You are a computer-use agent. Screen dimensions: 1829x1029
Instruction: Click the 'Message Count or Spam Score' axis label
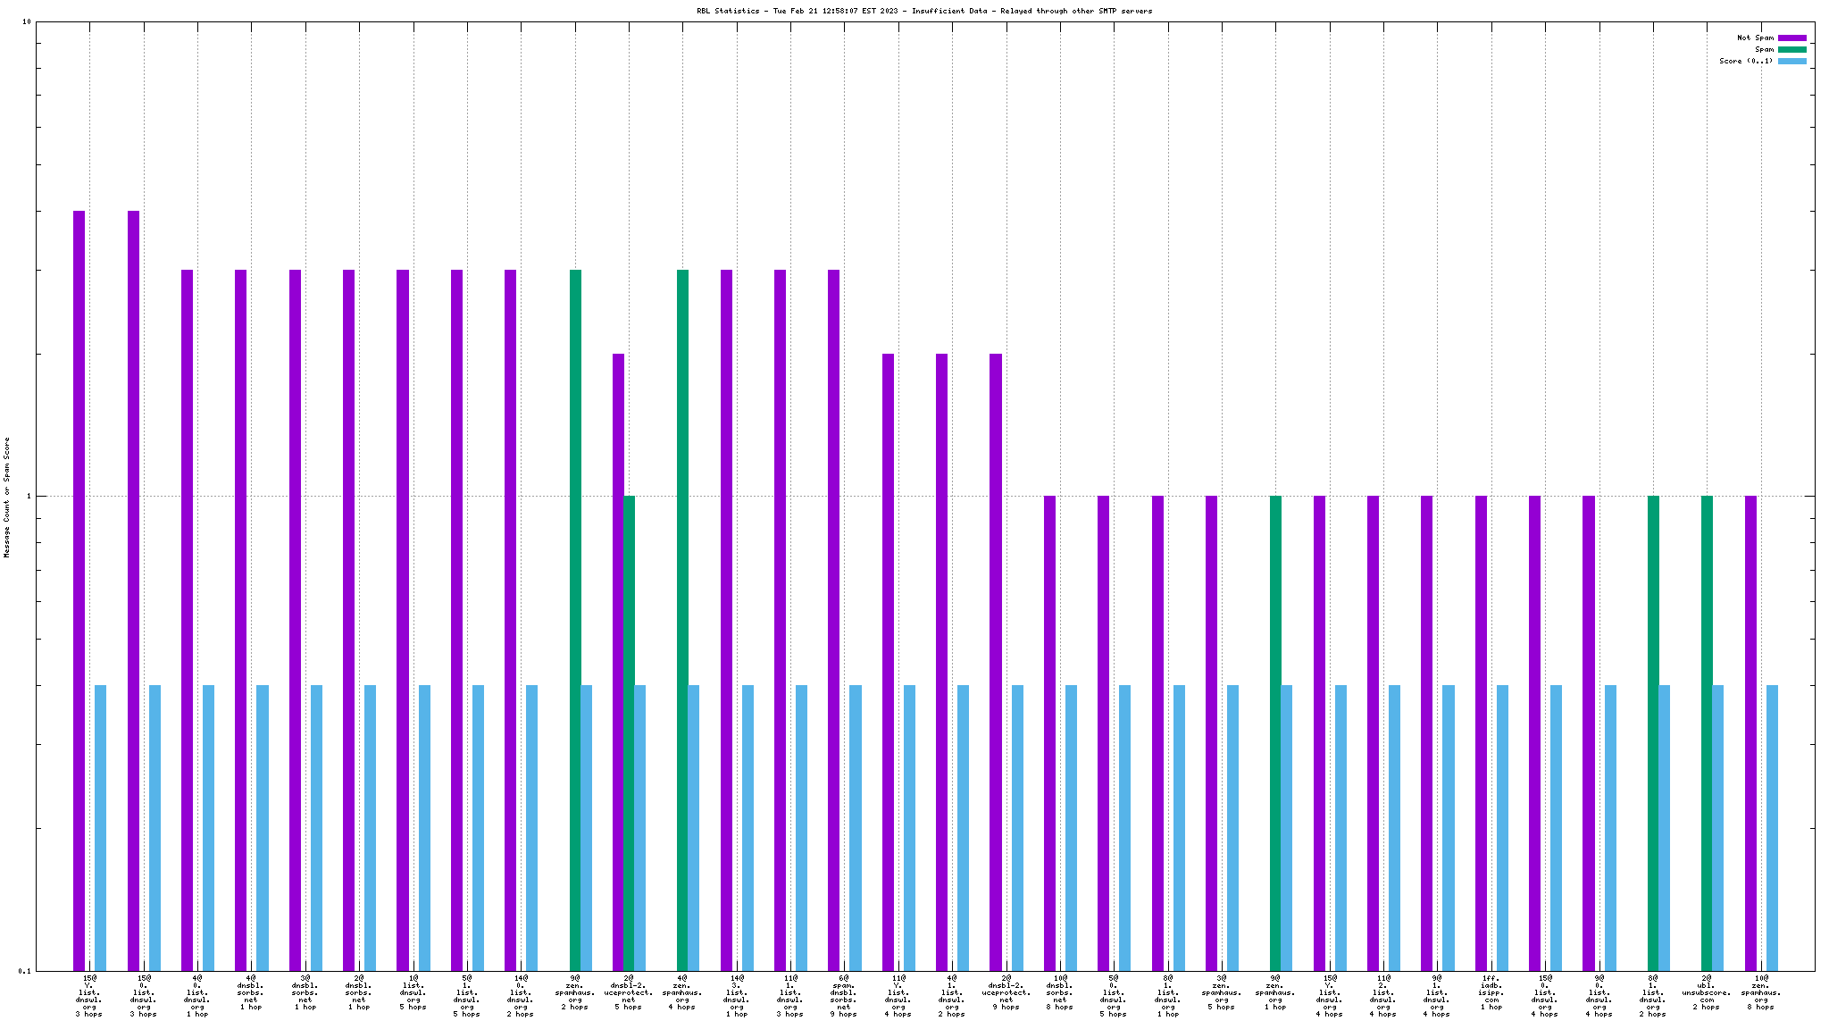point(7,497)
